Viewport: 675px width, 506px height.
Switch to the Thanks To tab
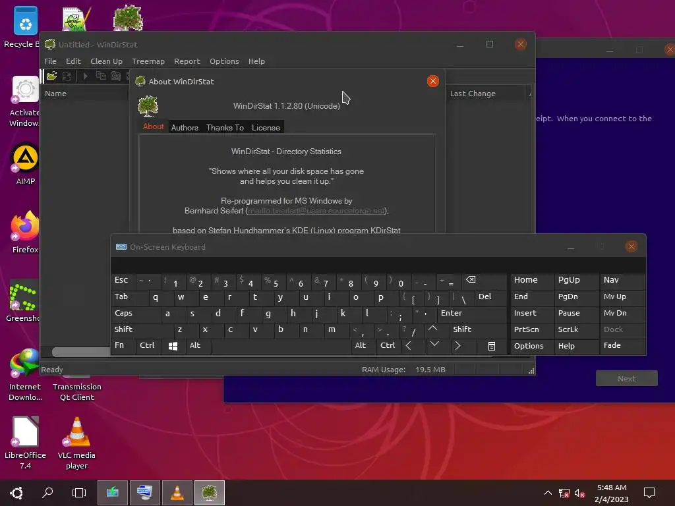[x=225, y=128]
